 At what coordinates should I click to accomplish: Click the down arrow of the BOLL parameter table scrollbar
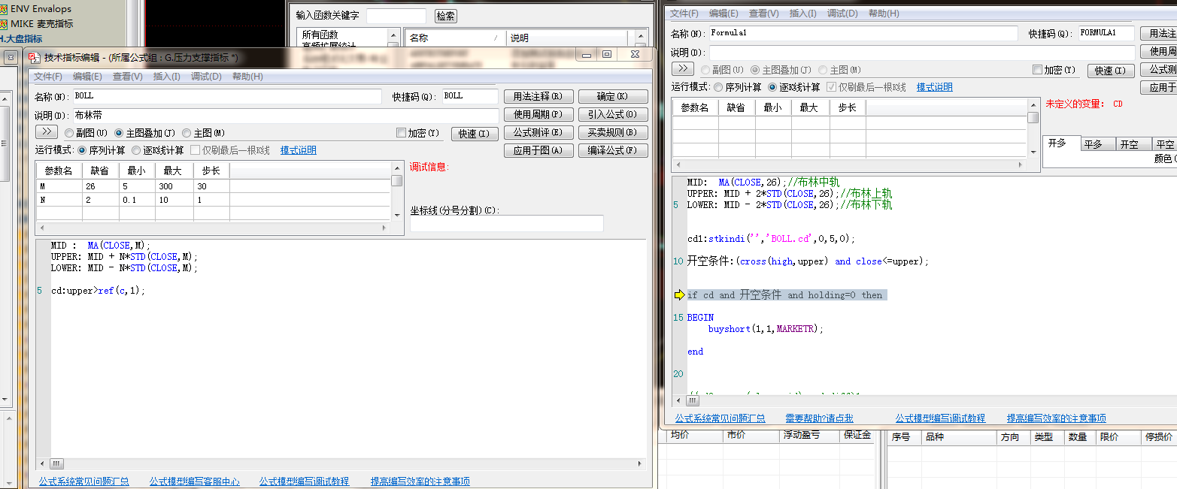coord(397,215)
